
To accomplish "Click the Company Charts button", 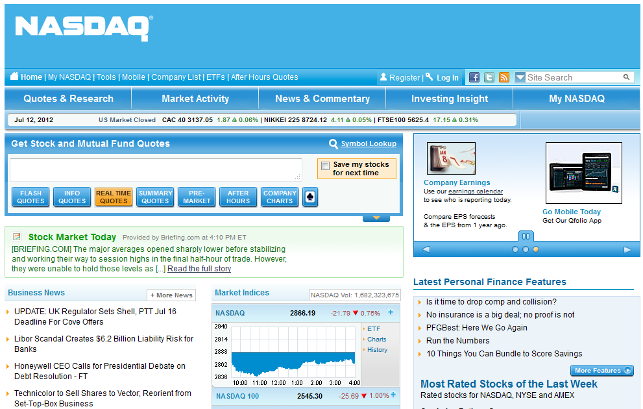I will pos(280,197).
